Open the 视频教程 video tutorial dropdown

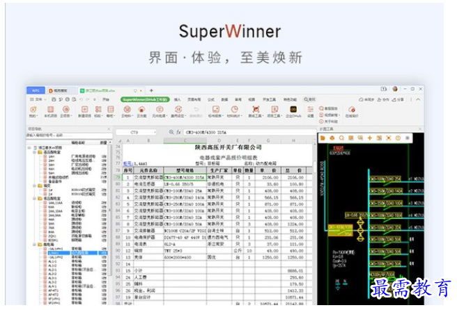click(330, 115)
